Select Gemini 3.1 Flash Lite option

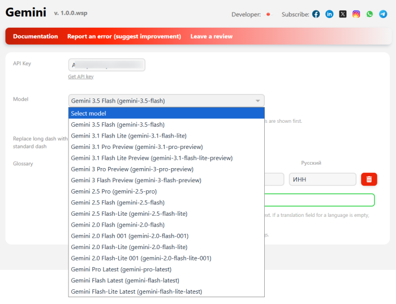tap(166, 136)
